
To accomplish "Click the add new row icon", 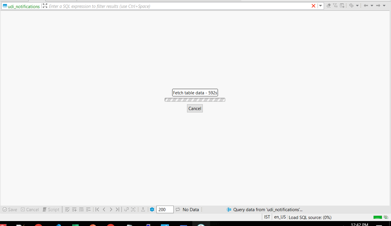I will pyautogui.click(x=74, y=209).
